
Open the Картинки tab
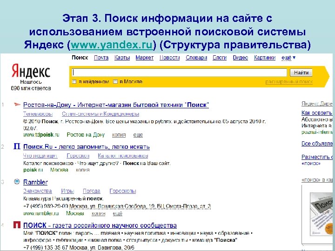265,58
